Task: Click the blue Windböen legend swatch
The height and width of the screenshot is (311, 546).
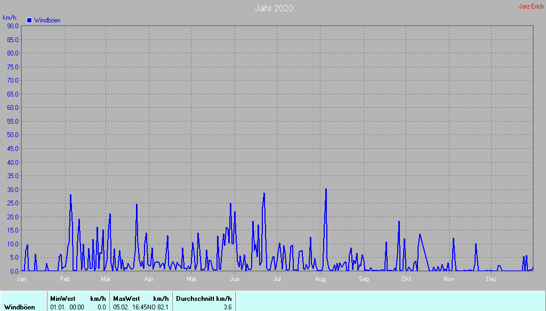Action: tap(29, 20)
